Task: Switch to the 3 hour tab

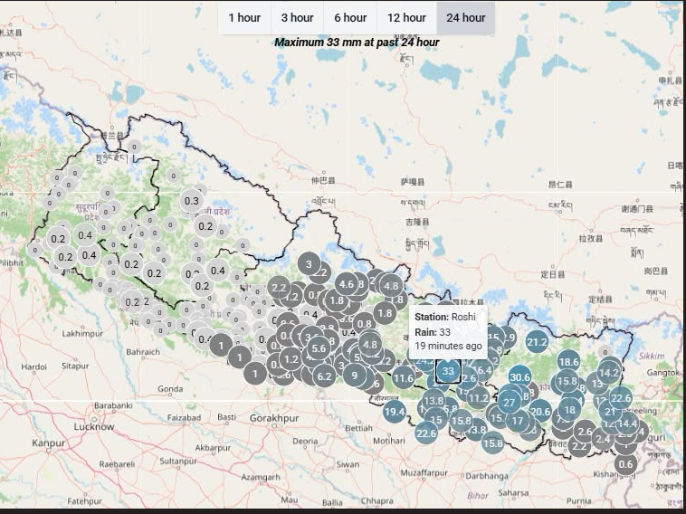Action: coord(297,18)
